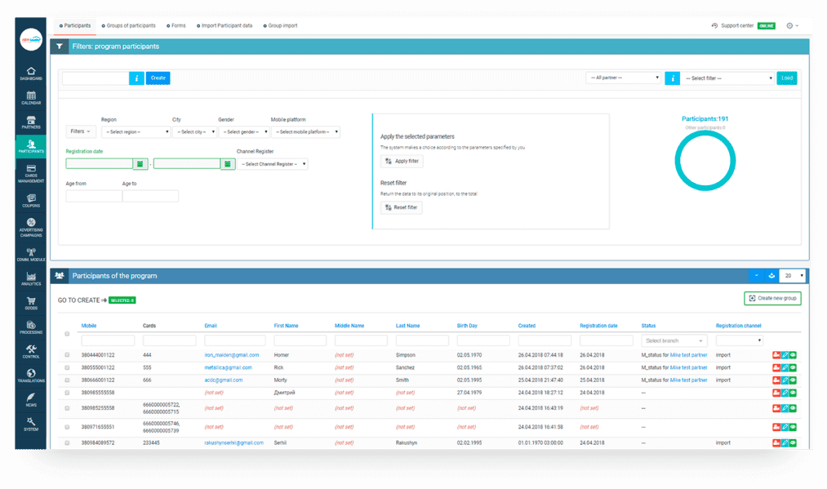Viewport: 827px width, 489px height.
Task: Click the company logo at sidebar top
Action: 31,39
